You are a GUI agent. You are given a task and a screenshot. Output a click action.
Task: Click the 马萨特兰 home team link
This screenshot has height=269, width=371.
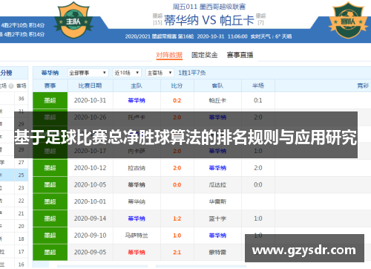(x=137, y=236)
